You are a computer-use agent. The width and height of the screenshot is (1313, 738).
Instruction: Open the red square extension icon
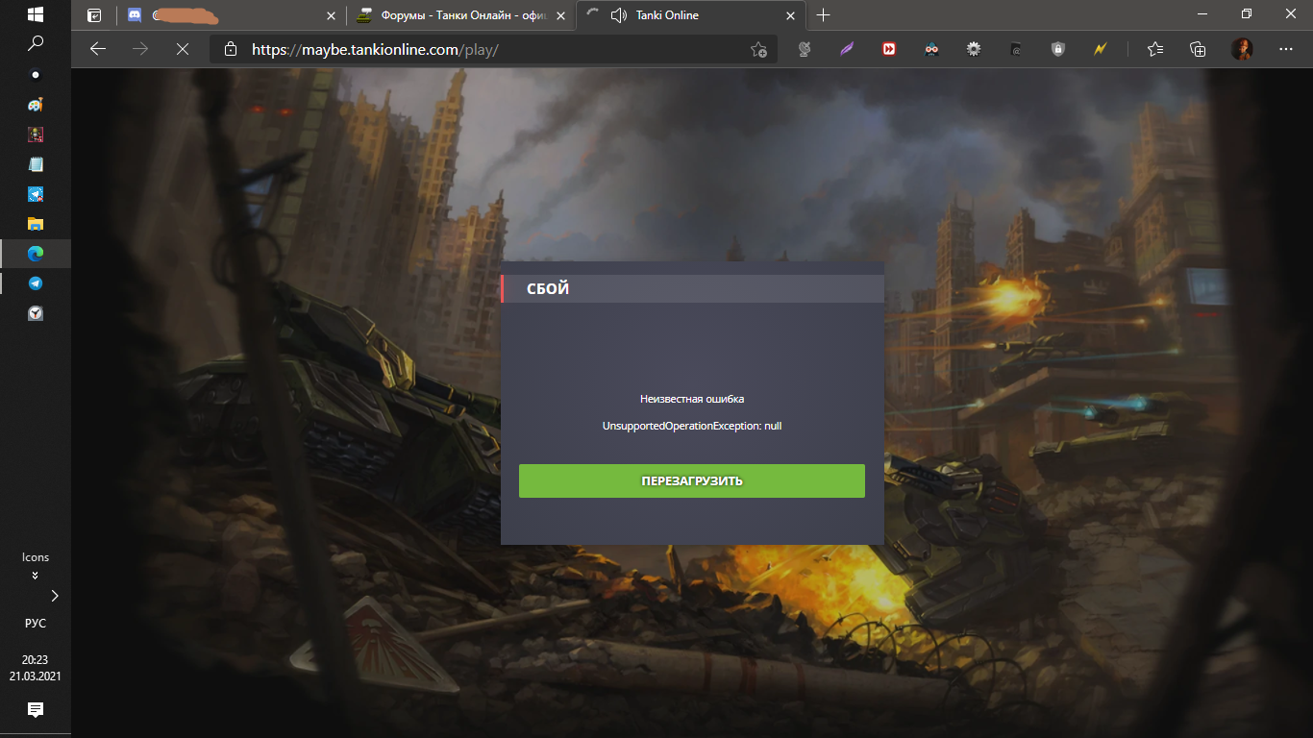[x=889, y=49]
